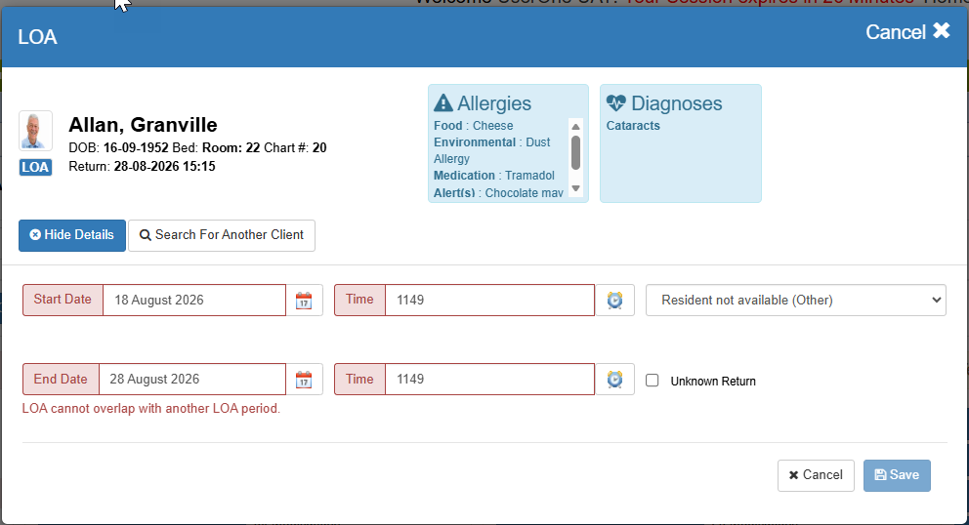Click the Allergies warning triangle icon
The image size is (969, 525).
coord(443,102)
